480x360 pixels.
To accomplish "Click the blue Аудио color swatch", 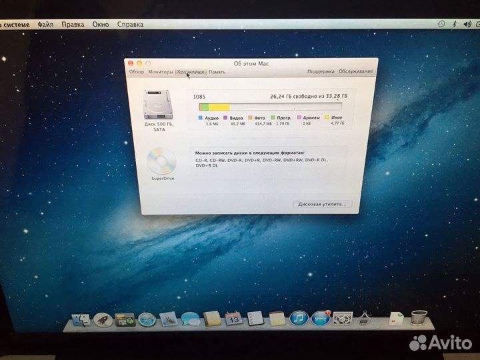I will click(x=201, y=117).
